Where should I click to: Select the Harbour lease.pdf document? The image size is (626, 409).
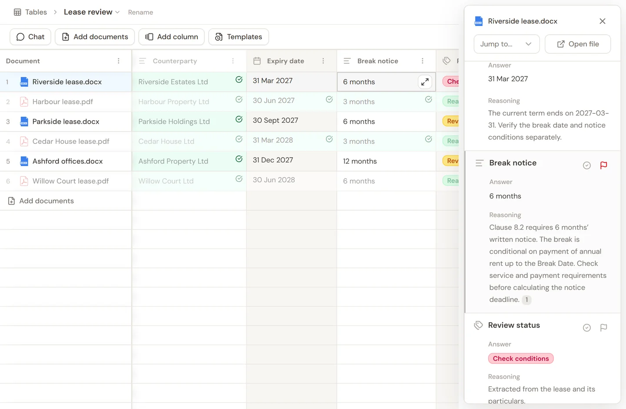[x=63, y=102]
